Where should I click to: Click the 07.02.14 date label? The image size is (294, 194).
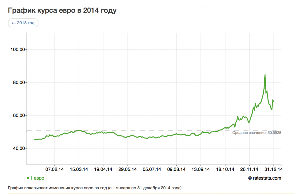tap(55, 169)
